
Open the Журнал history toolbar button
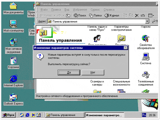pyautogui.click(x=112, y=16)
